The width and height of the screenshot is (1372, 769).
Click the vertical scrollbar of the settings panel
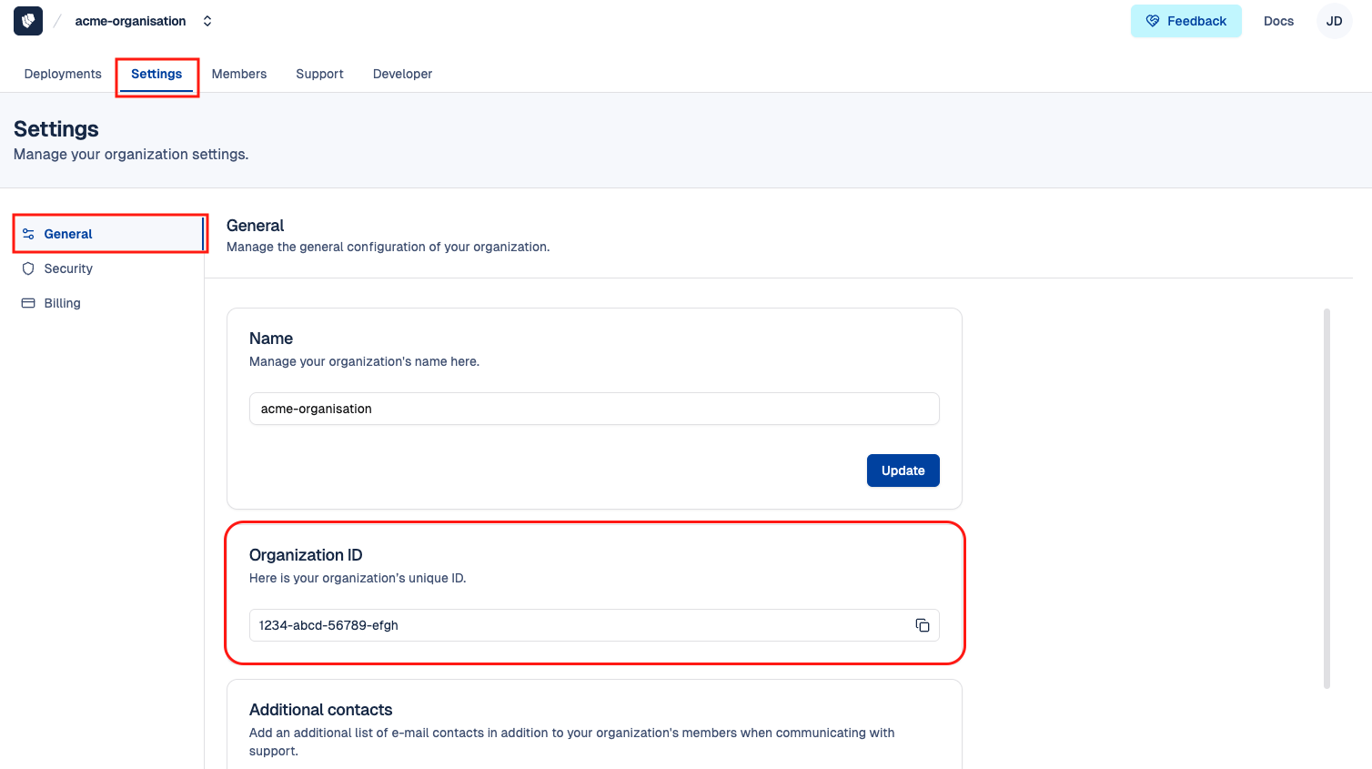1327,499
